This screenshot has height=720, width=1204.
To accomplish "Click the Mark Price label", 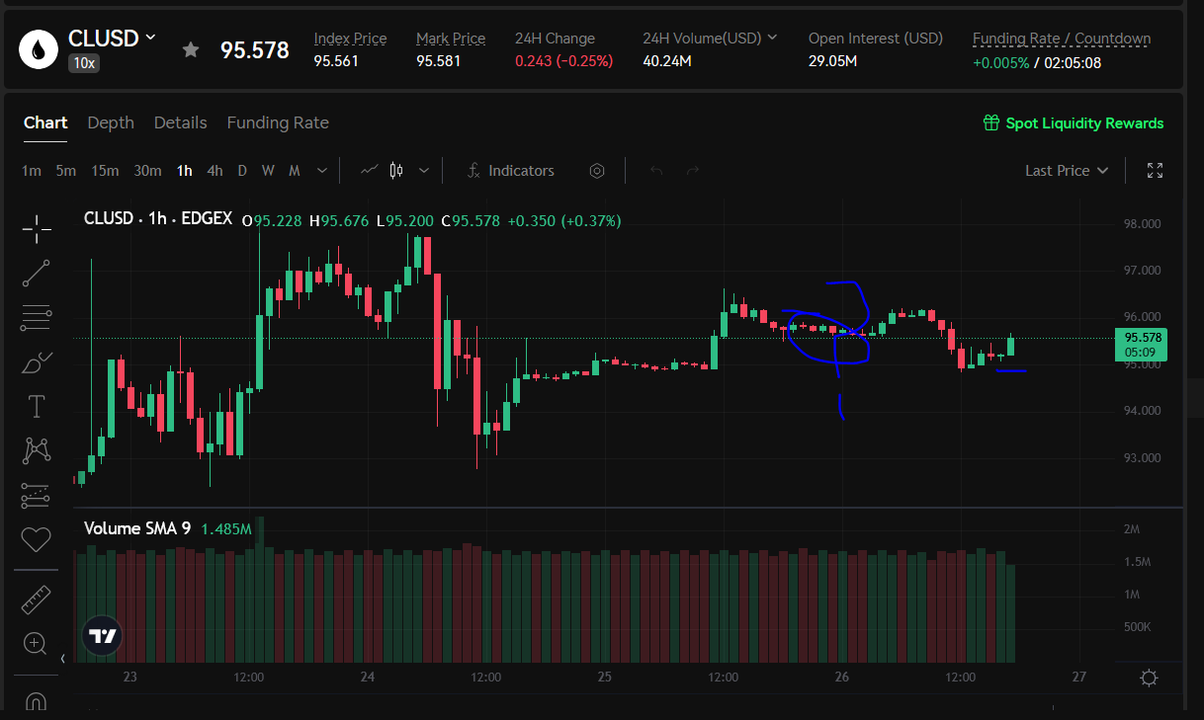I will (x=451, y=39).
